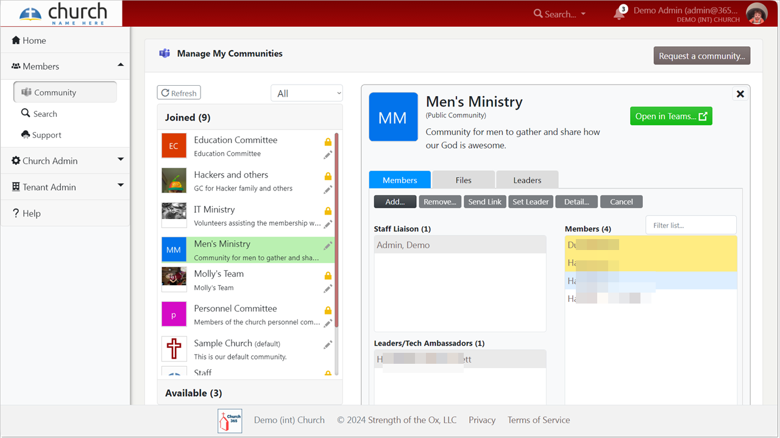This screenshot has width=780, height=438.
Task: Click the Filter list input field
Action: point(690,224)
